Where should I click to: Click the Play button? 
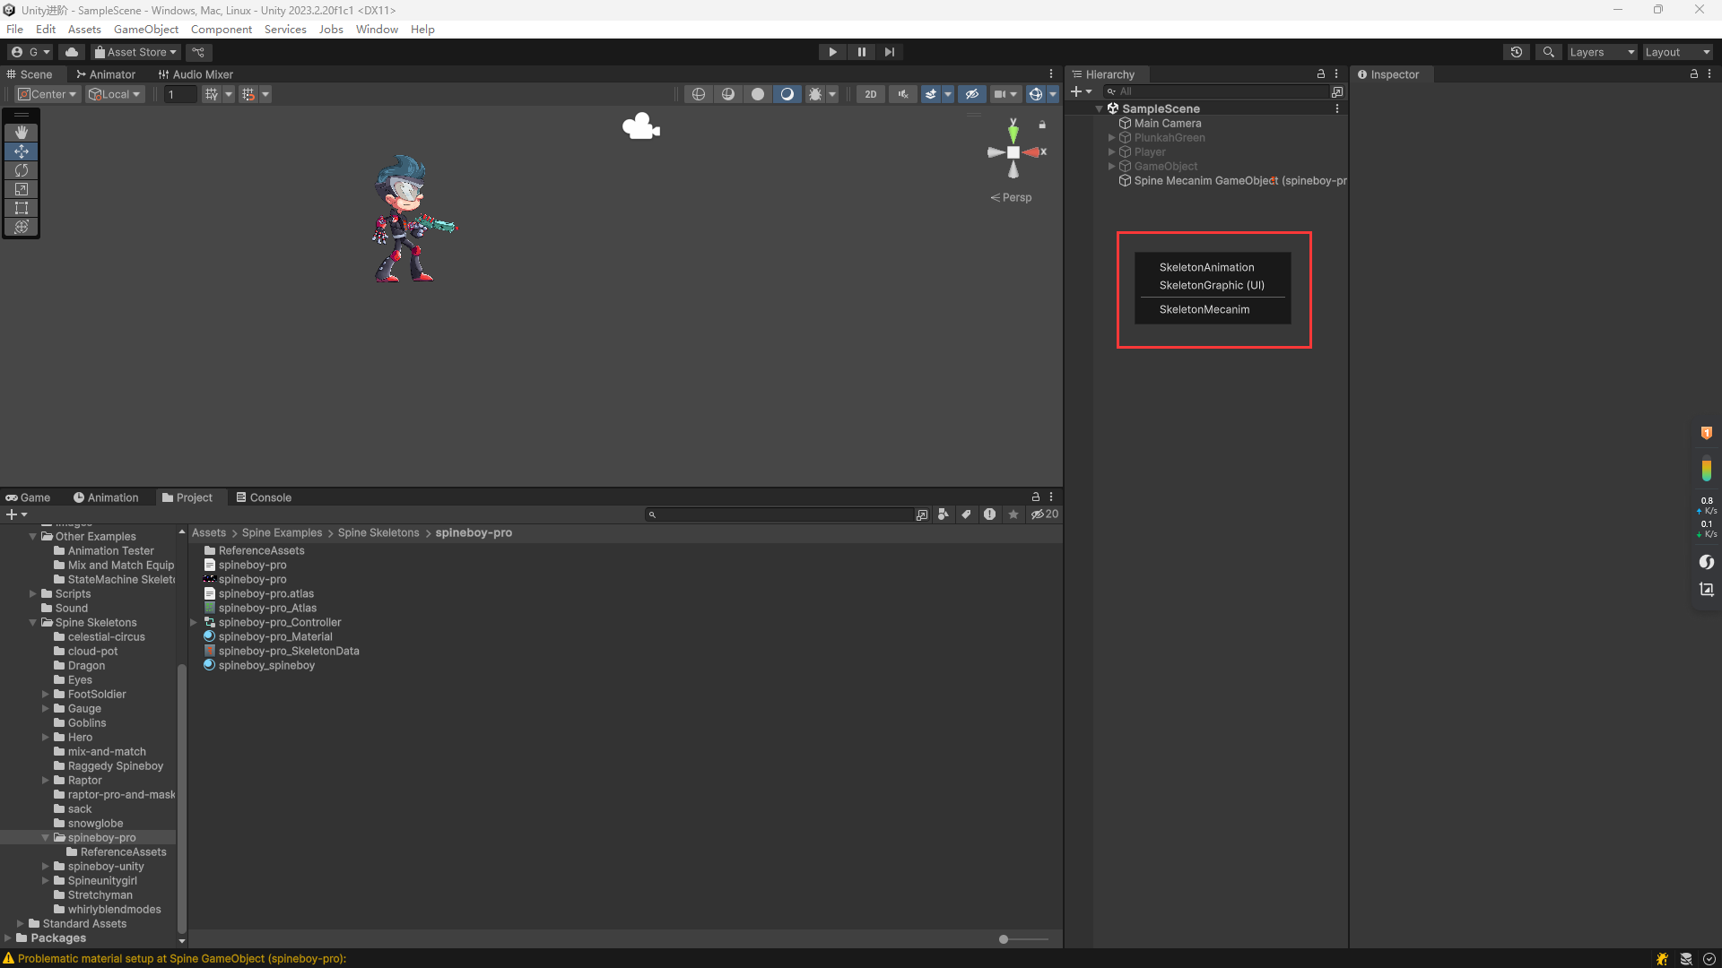point(832,52)
